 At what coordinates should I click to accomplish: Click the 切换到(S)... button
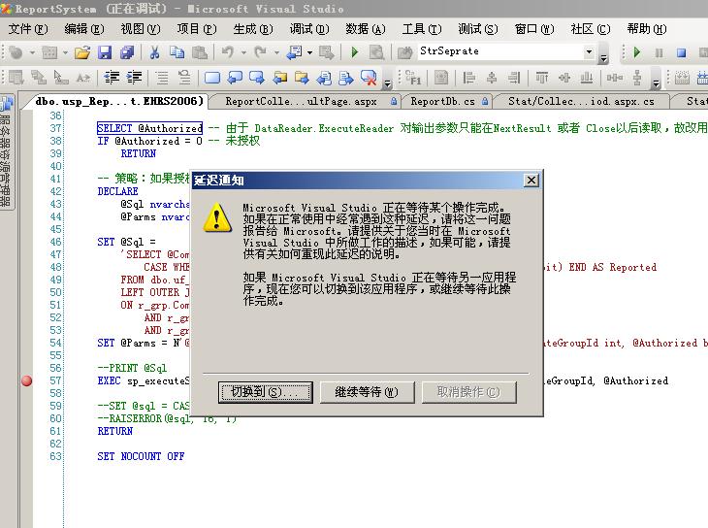tap(265, 392)
